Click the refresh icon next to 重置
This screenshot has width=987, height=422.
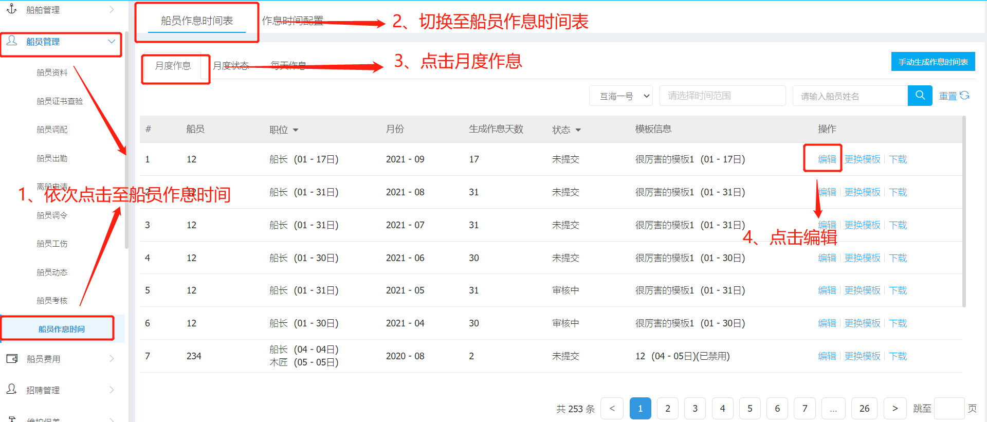(x=964, y=95)
